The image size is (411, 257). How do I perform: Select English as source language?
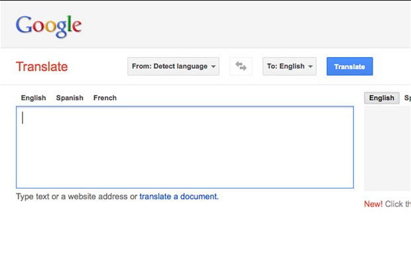[33, 98]
